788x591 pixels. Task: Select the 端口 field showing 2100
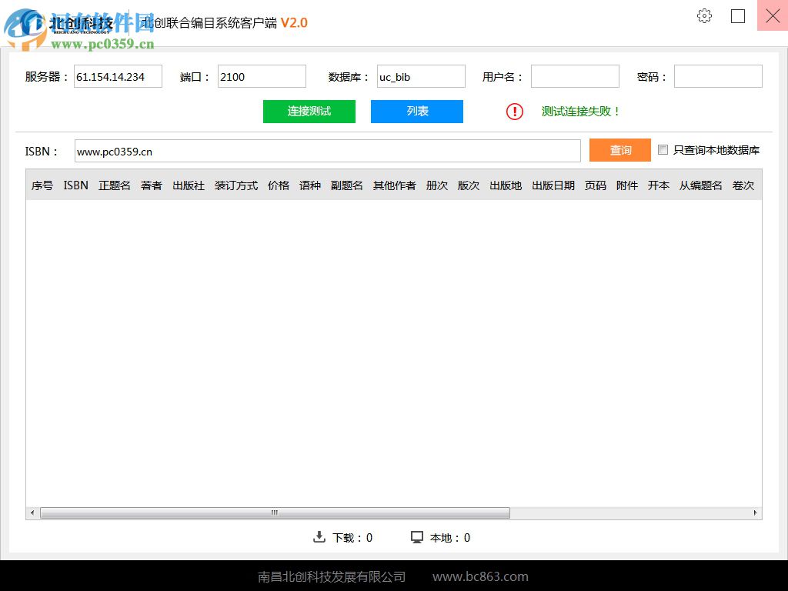tap(262, 76)
